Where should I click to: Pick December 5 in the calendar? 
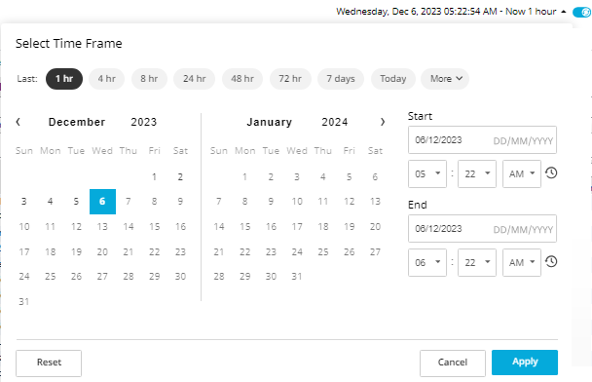pyautogui.click(x=76, y=202)
